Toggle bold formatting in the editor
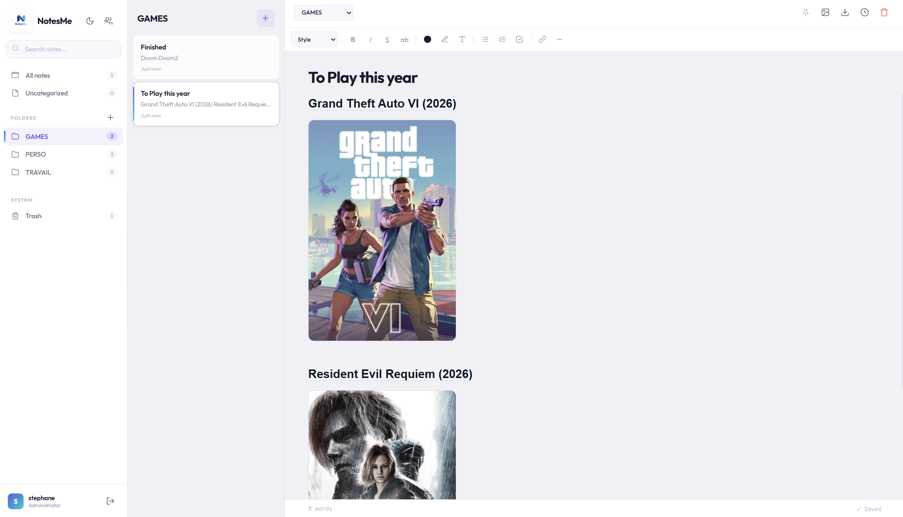 352,39
